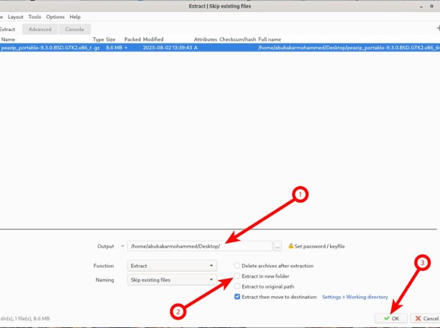Uncheck Extract then move to destination
440x328 pixels.
click(x=237, y=298)
